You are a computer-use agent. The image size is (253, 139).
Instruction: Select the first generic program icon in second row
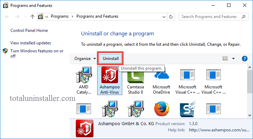[x=83, y=109]
